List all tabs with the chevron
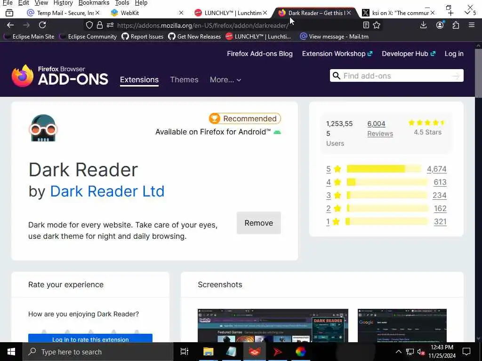This screenshot has width=482, height=361. click(x=467, y=13)
